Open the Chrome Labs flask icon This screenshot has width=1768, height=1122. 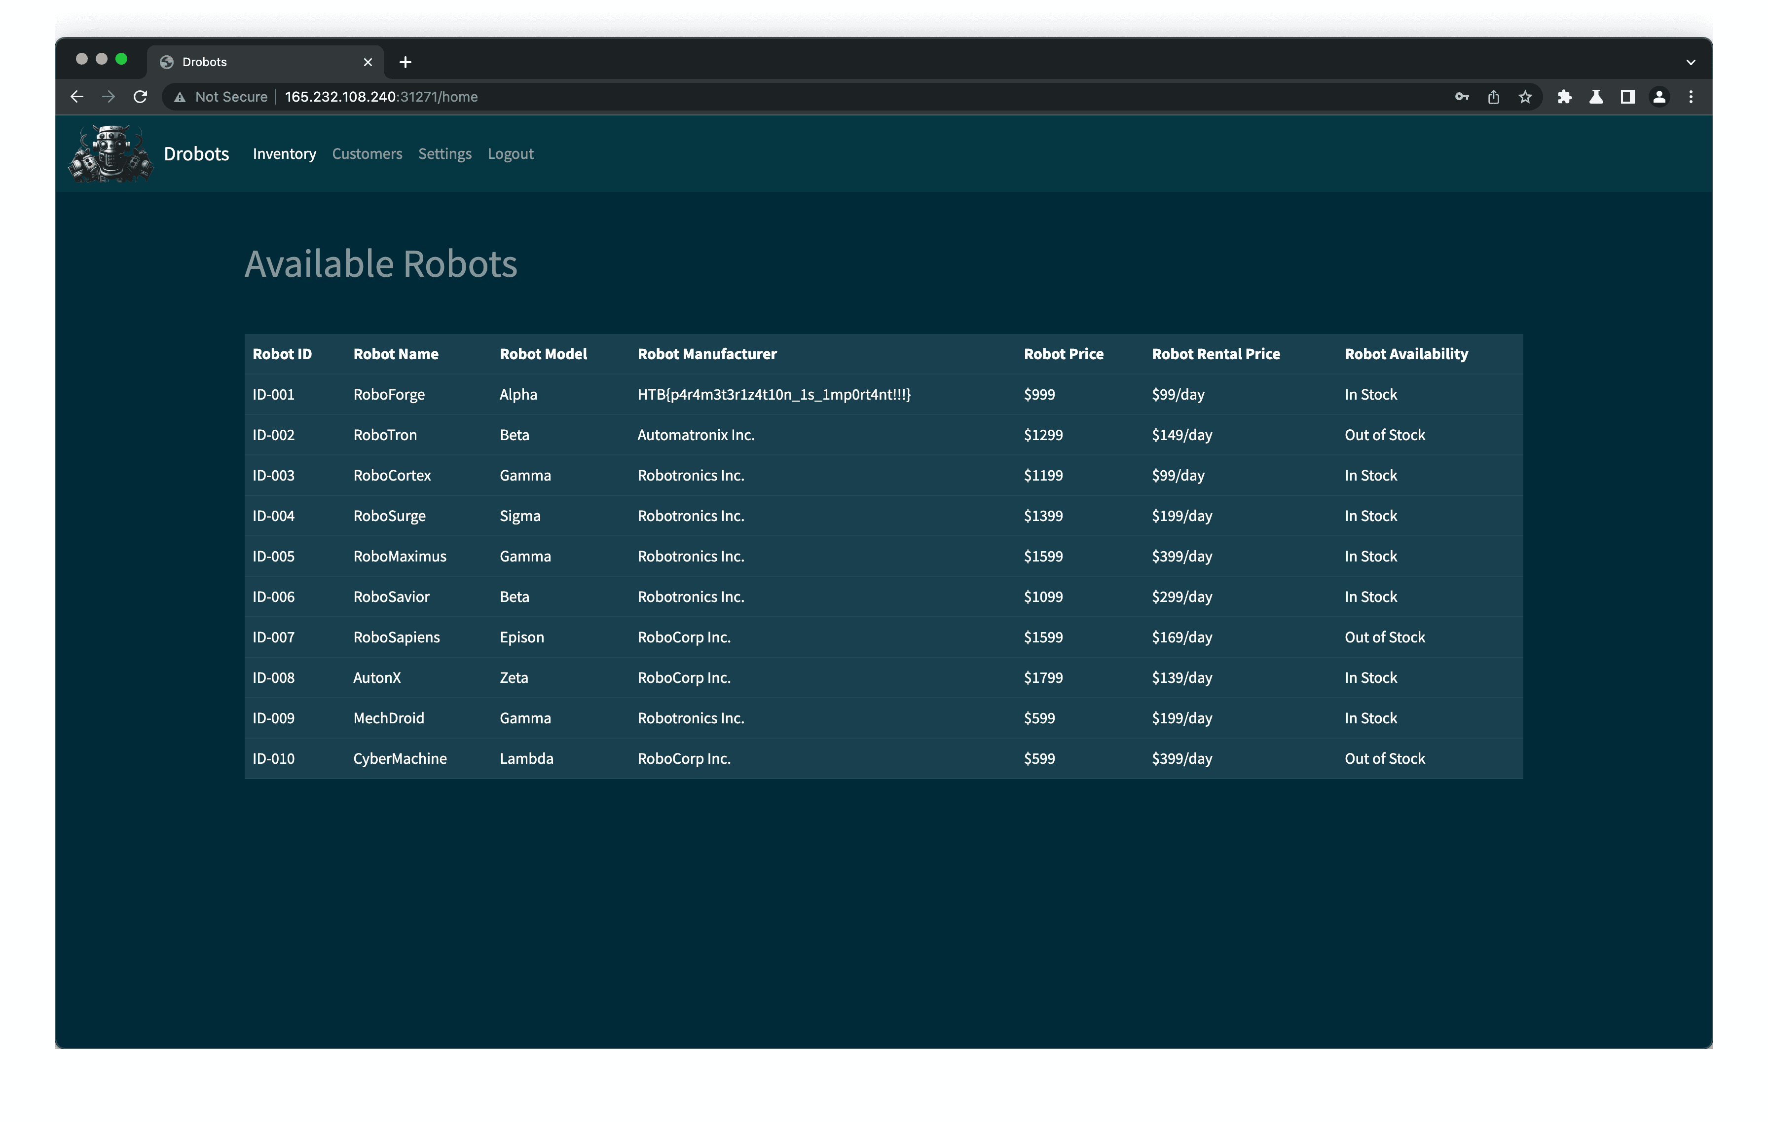tap(1596, 97)
